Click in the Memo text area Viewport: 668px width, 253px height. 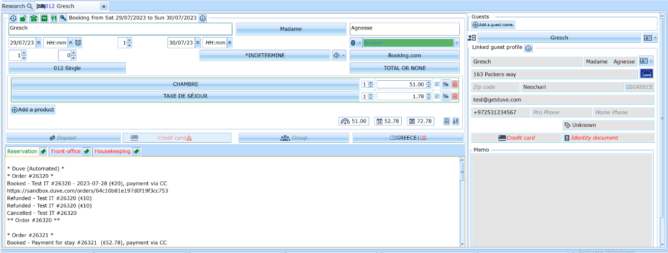click(561, 201)
